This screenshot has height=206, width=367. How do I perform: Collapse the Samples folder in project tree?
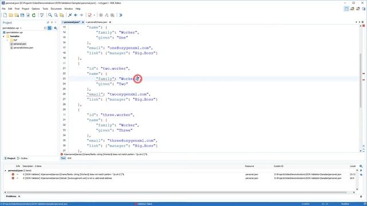tap(3, 37)
